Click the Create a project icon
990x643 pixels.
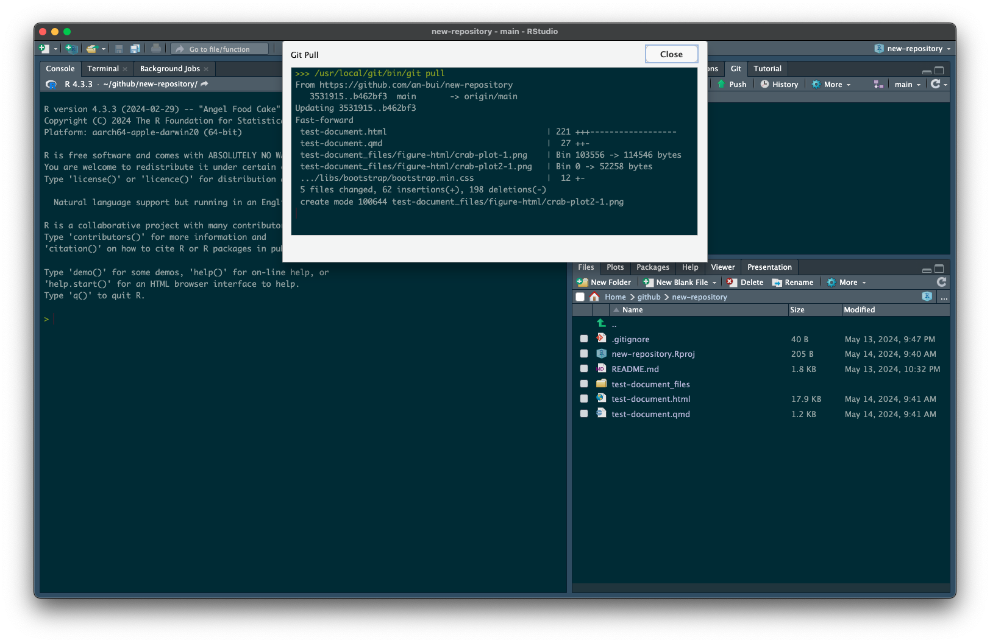coord(71,49)
